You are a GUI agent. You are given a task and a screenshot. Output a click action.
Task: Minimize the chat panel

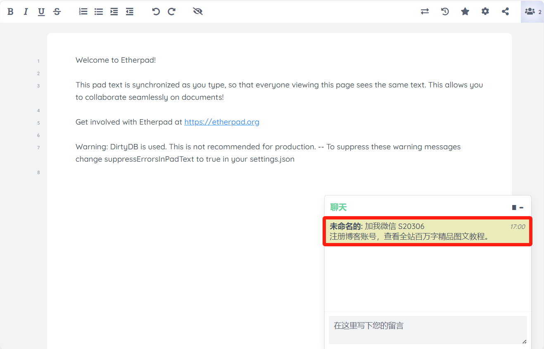coord(521,208)
